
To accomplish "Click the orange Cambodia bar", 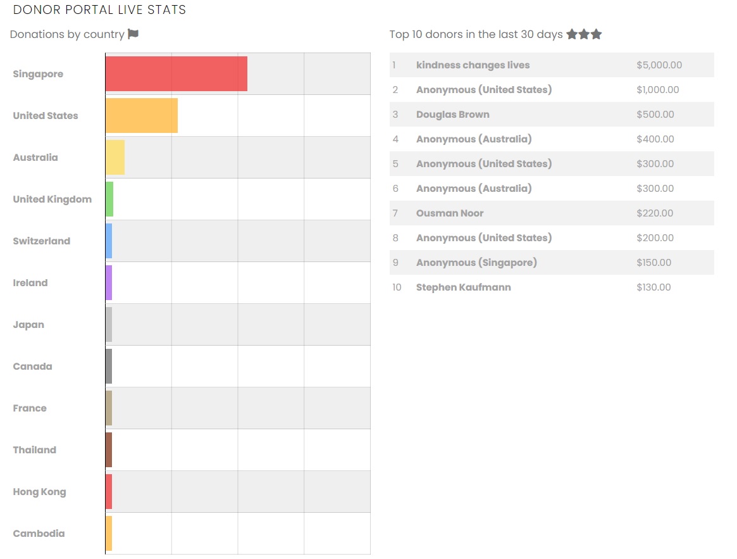I will click(109, 534).
